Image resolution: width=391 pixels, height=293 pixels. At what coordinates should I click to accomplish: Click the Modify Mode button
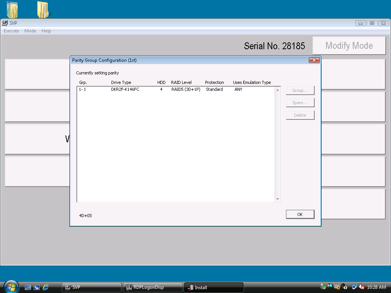349,46
